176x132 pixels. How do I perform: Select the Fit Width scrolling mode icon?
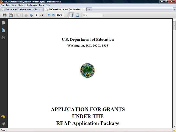click(x=71, y=15)
